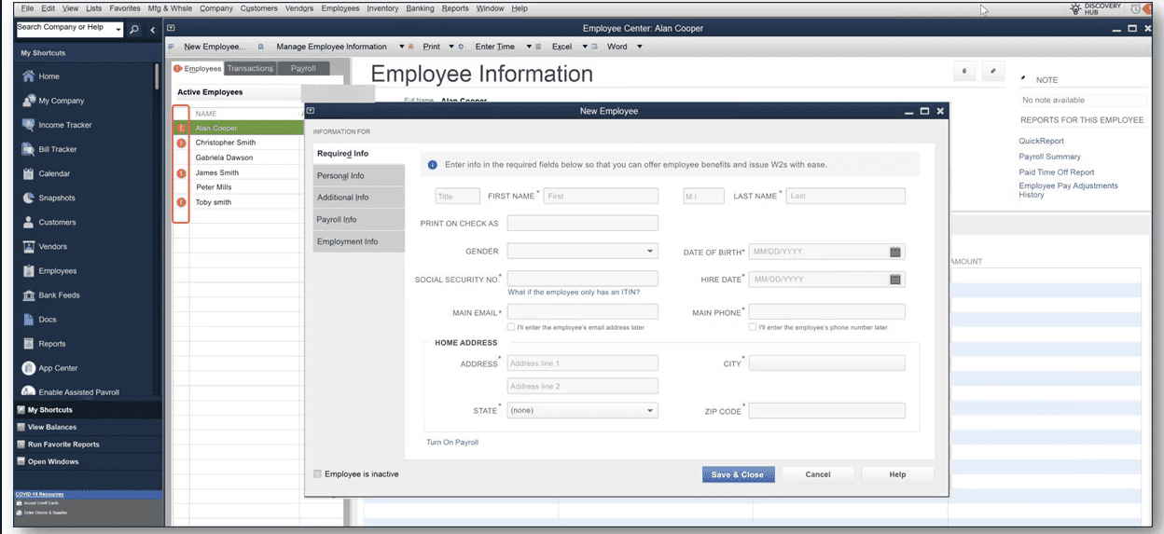Viewport: 1164px width, 534px height.
Task: Open the Mfg & Whsle menu
Action: click(x=170, y=8)
